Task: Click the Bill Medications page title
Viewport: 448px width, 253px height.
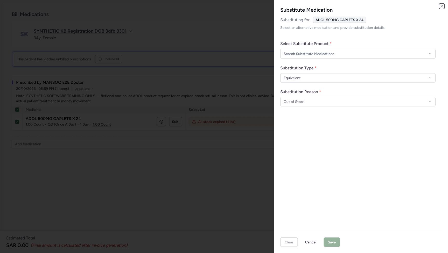Action: click(30, 14)
